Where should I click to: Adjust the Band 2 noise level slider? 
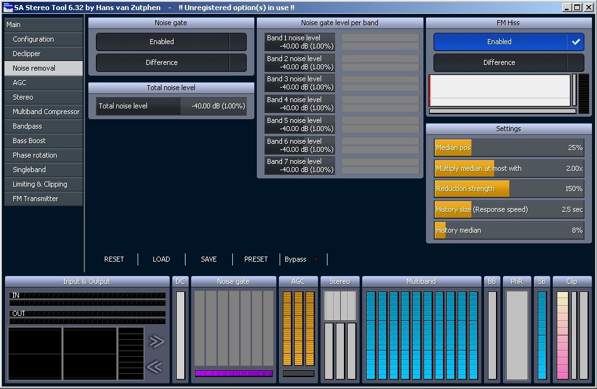coord(300,63)
